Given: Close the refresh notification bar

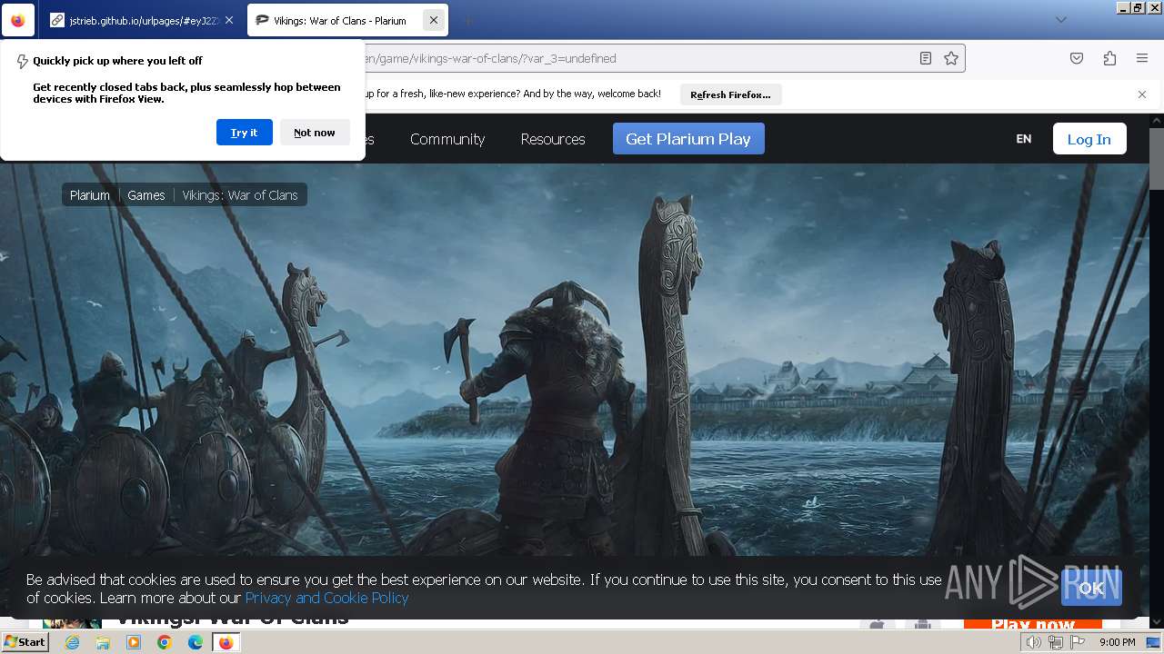Looking at the screenshot, I should (x=1142, y=94).
